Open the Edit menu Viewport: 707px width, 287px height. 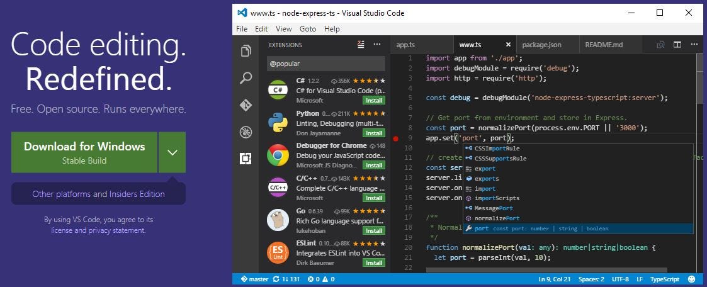click(x=261, y=29)
